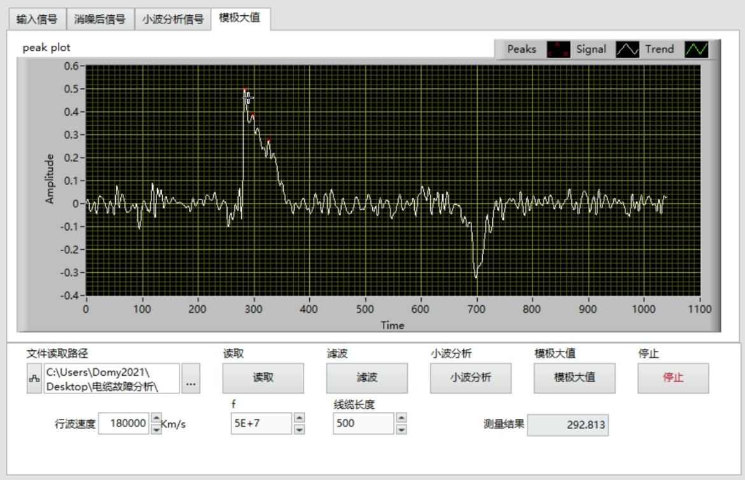Increase 线缆长度 with the up arrow
Viewport: 745px width, 480px height.
(401, 418)
